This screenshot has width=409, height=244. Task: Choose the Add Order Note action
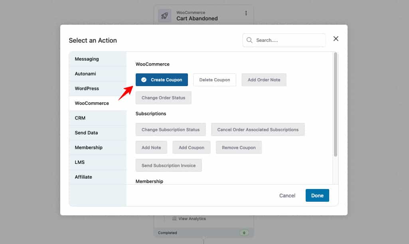[264, 80]
